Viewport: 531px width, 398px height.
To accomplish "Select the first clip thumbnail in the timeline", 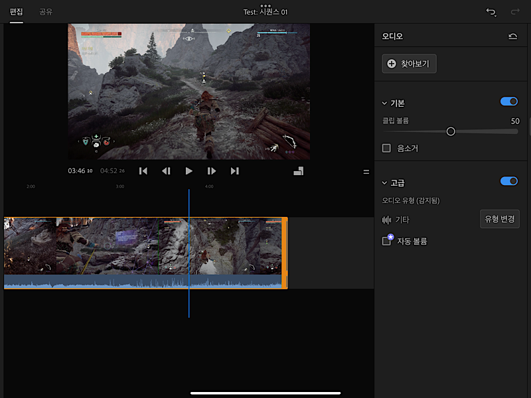I will pyautogui.click(x=30, y=246).
